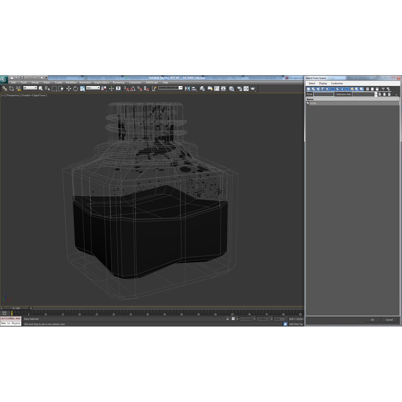402x402 pixels.
Task: Click the time slider 0 / 100 handle
Action: 16,308
